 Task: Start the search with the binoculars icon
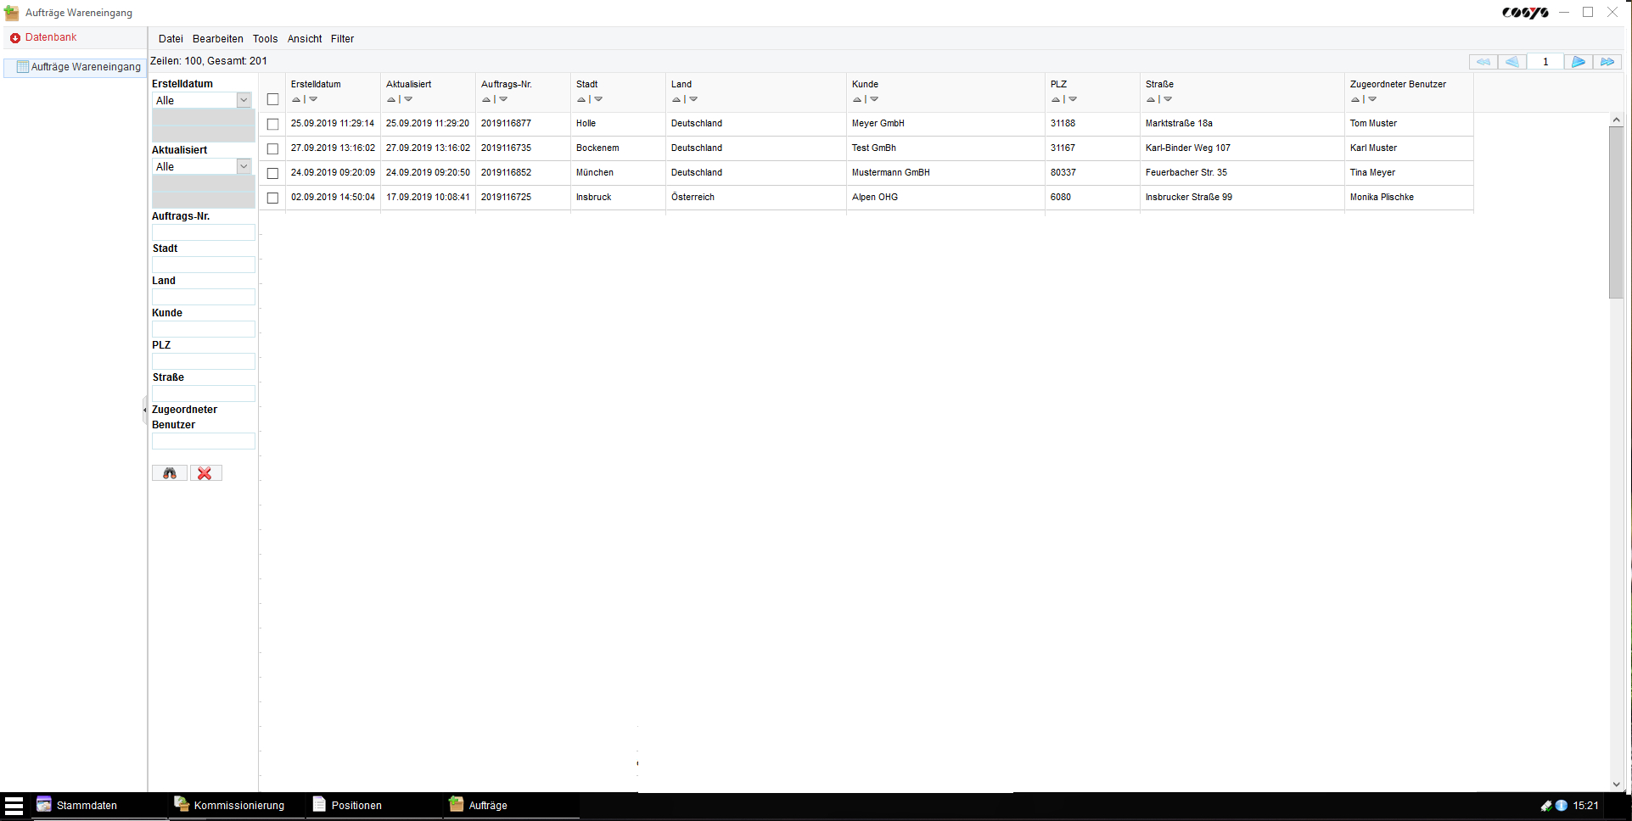169,473
